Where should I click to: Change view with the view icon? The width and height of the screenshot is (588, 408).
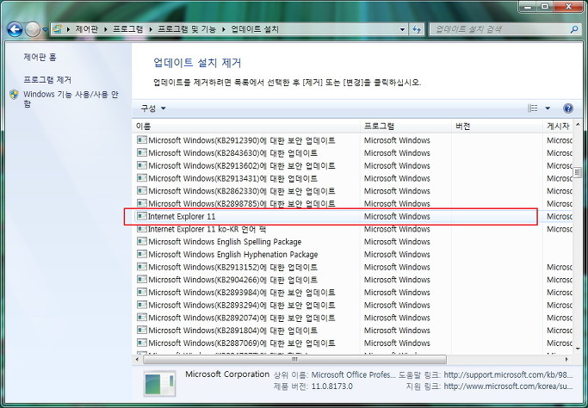tap(533, 108)
